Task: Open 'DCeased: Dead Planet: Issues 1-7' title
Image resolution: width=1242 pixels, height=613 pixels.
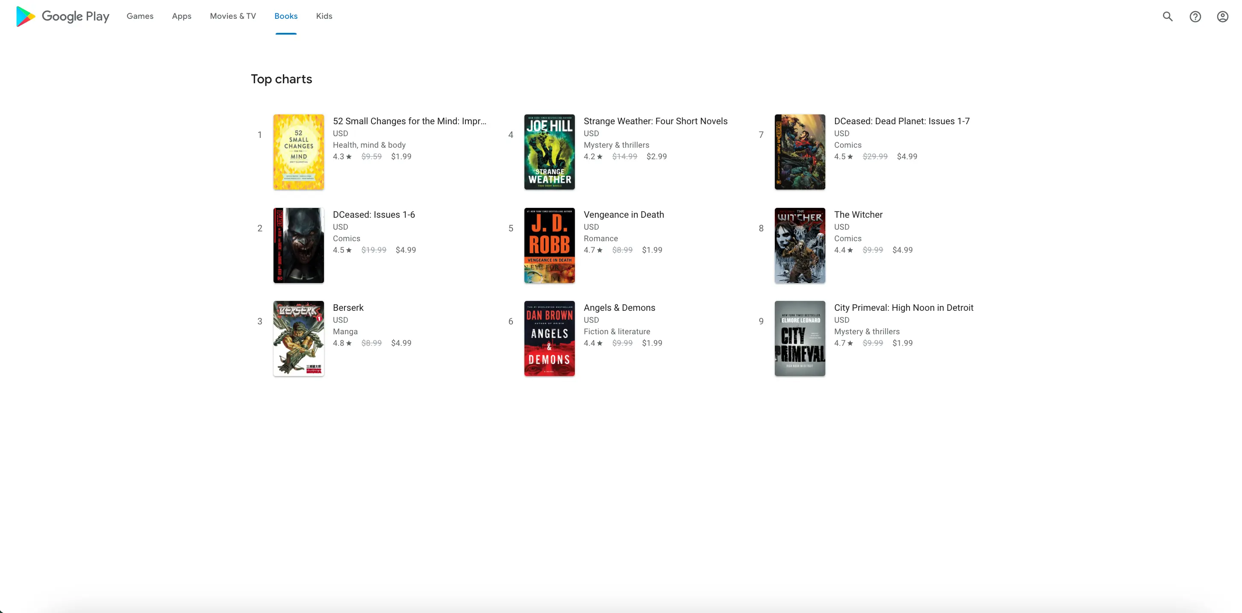Action: [x=902, y=121]
